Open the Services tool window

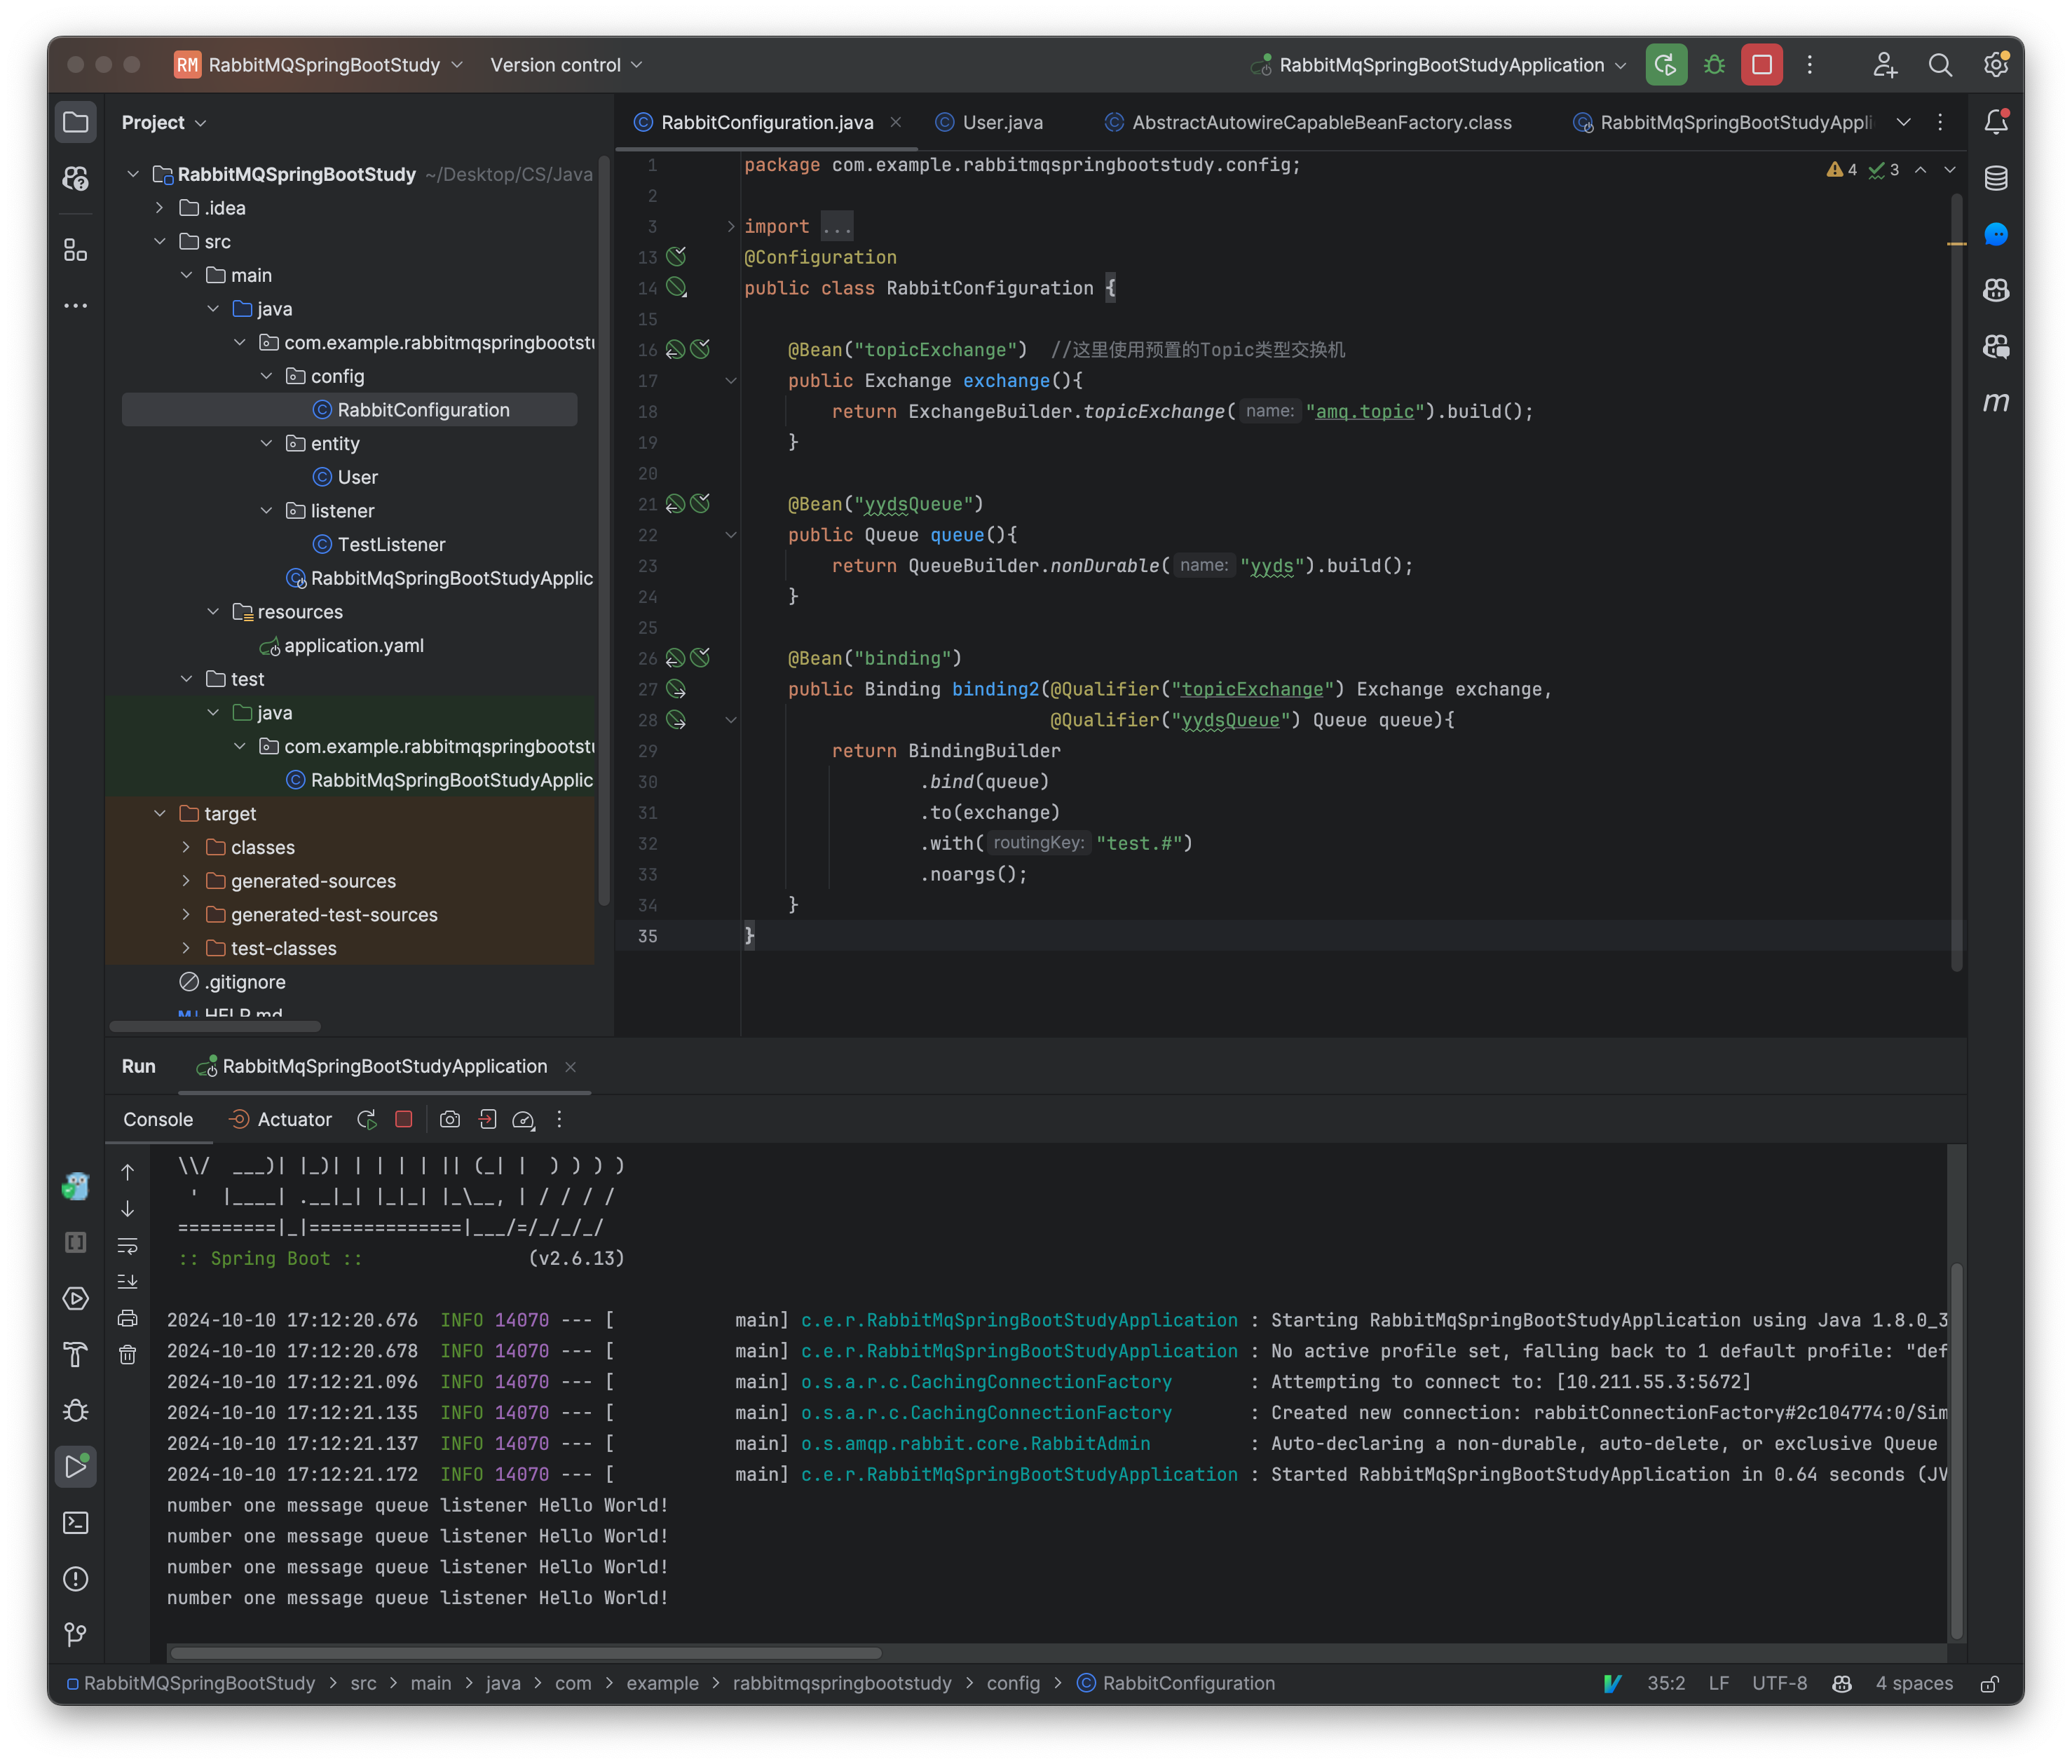click(x=76, y=1299)
